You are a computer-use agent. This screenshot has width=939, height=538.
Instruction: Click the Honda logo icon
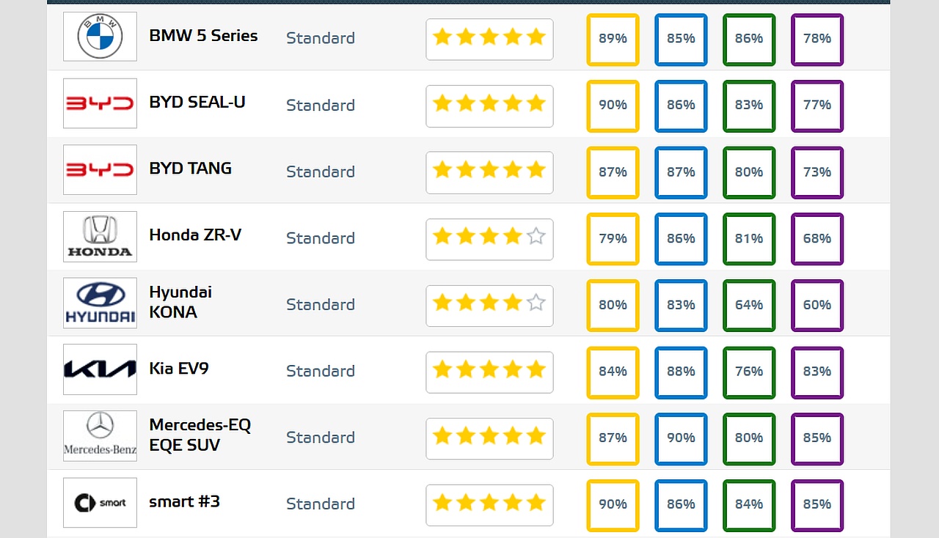click(100, 237)
